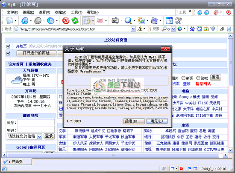Expand dropdown arrow beside Go running-man icon
Viewport: 235px width, 173px height.
144,29
